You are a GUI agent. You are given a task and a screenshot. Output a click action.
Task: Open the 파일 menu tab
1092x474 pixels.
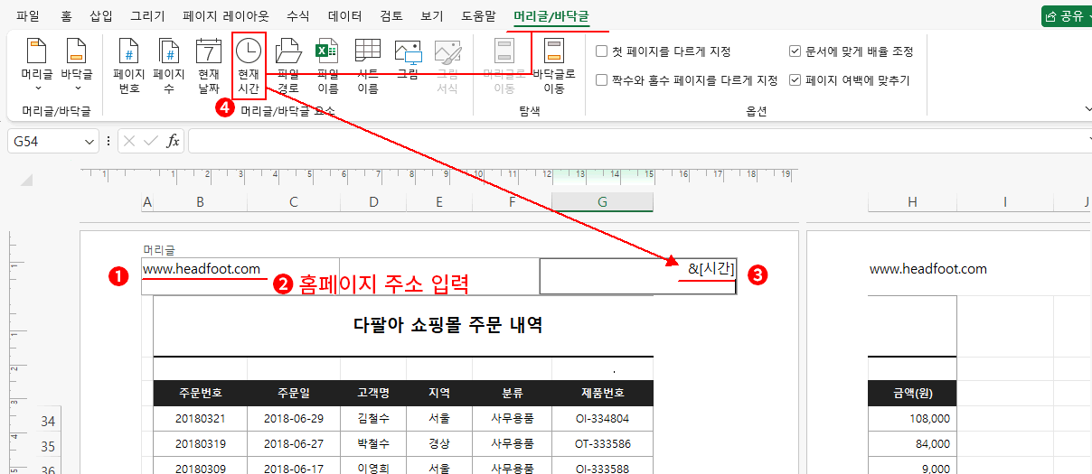point(28,16)
